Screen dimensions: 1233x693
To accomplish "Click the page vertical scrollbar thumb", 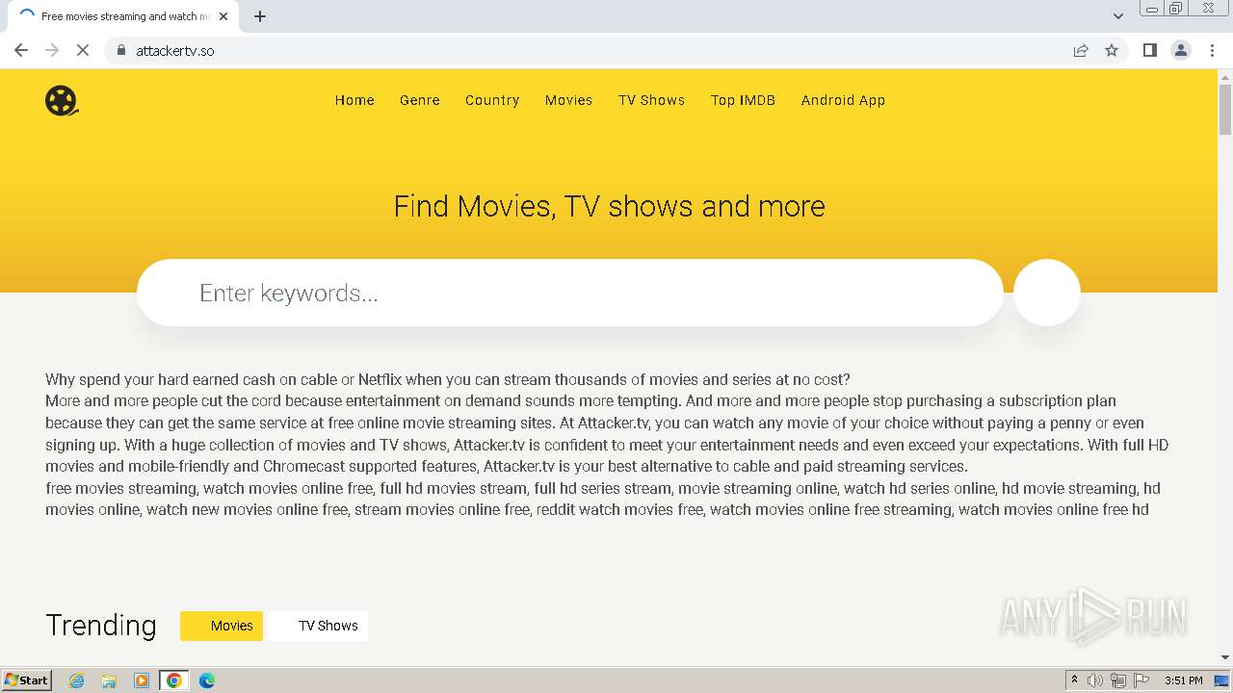I will (1225, 110).
